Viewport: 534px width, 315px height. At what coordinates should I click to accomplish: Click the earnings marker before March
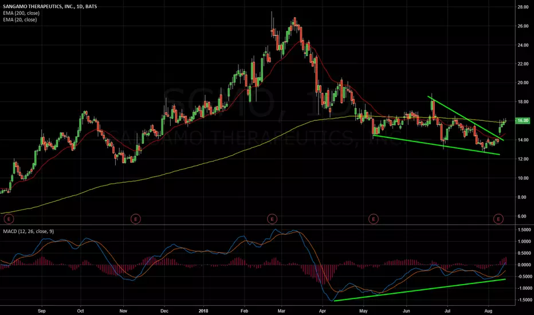pos(272,219)
